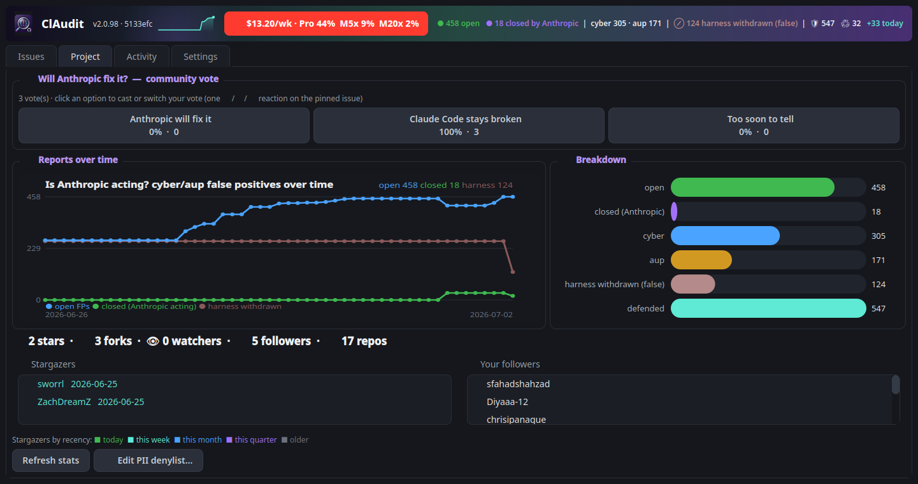Click last brown harness point on chart

pos(513,272)
